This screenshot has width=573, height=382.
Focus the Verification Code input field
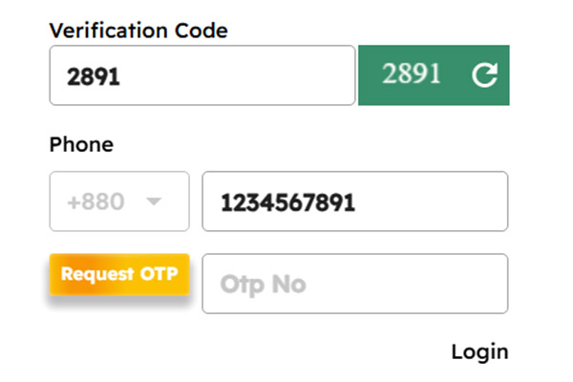[202, 75]
